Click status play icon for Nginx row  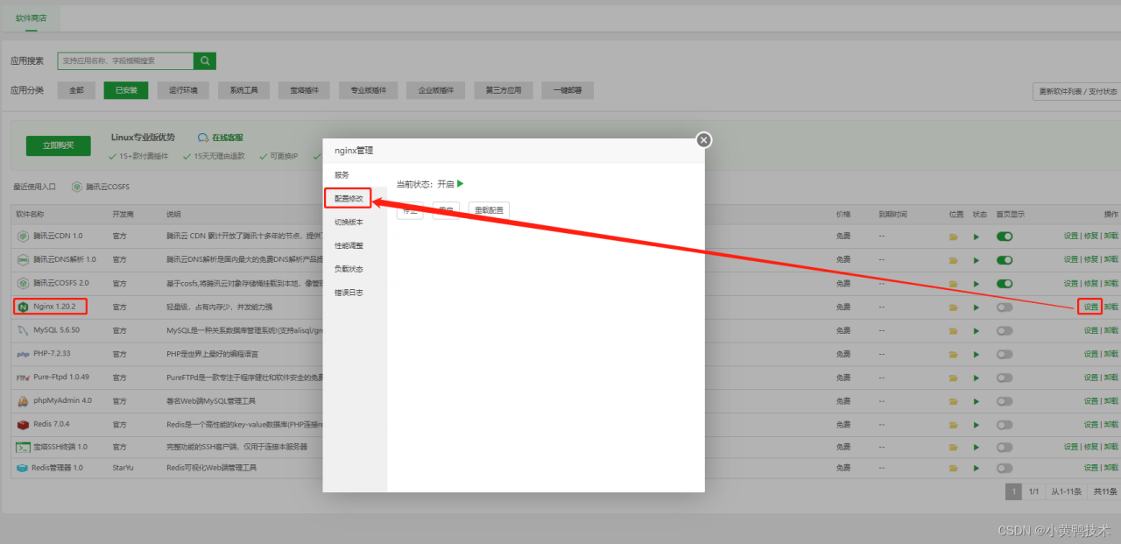point(977,307)
